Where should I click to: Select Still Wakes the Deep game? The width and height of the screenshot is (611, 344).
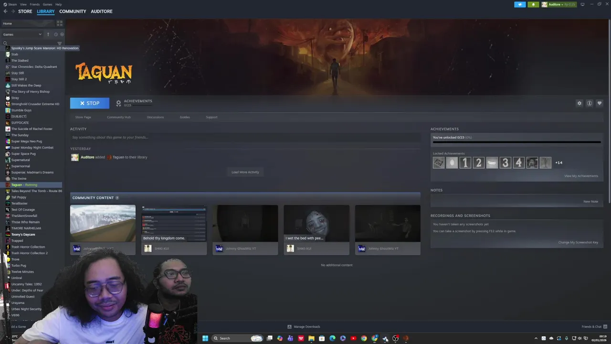point(26,86)
